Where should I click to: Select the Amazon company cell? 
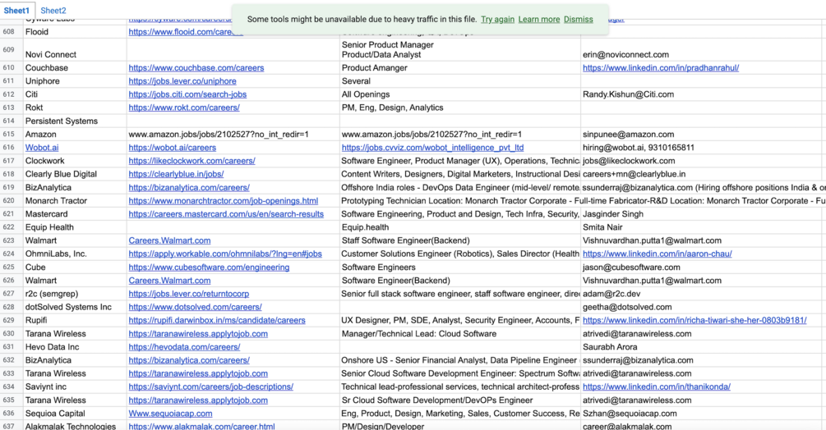click(75, 134)
